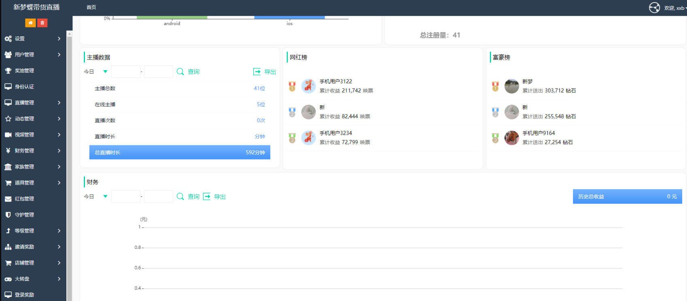Click the start date field in 主播数据
The height and width of the screenshot is (301, 687).
coord(126,72)
